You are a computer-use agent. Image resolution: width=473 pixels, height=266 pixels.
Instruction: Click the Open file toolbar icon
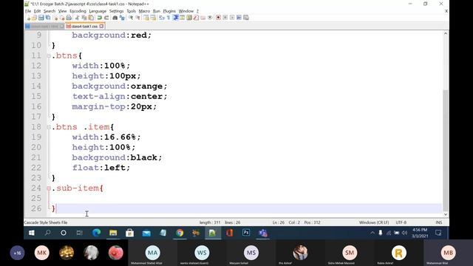tap(34, 18)
